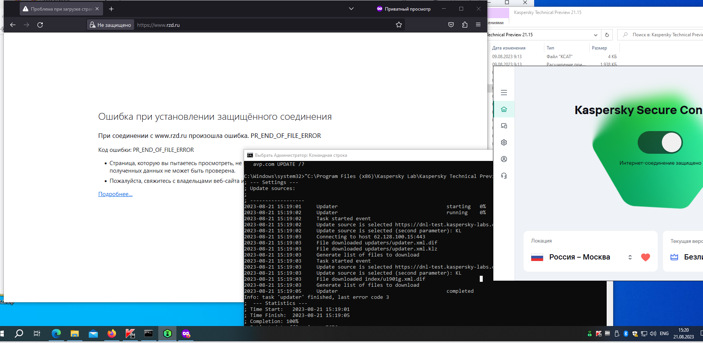Click VMware Tools tray icon
The image size is (703, 343).
[x=607, y=334]
